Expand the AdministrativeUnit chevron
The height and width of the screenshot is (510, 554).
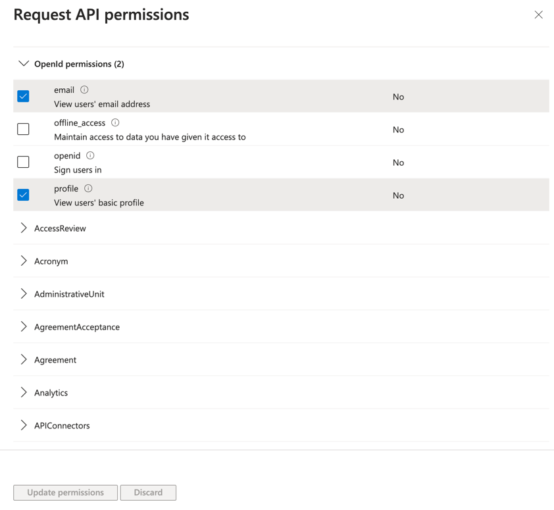[24, 294]
